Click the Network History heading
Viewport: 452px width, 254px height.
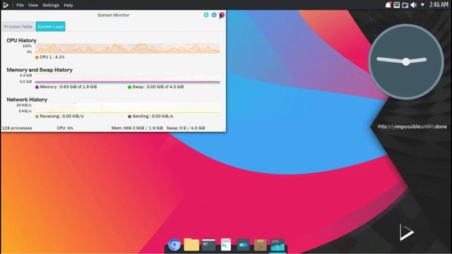(27, 99)
